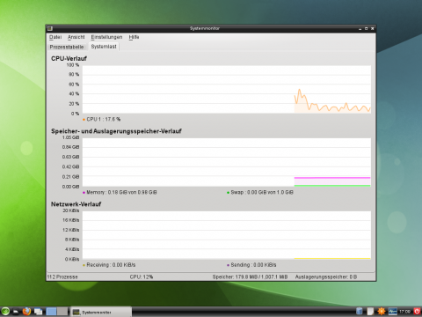
Task: Open the green start menu button
Action: [5, 312]
